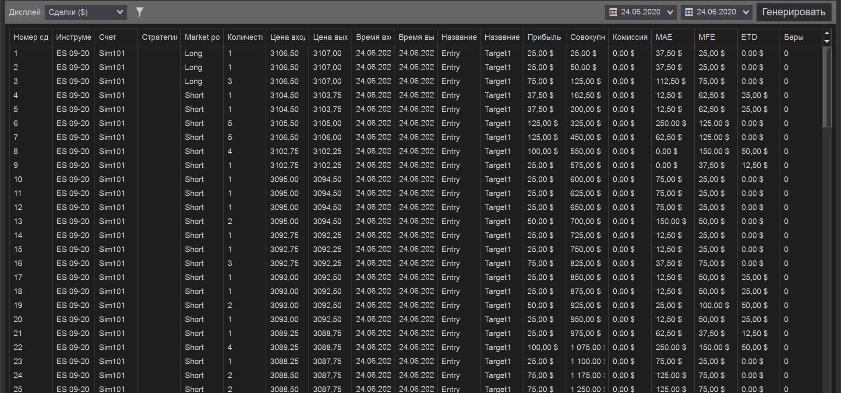Click the cumulative profit 1 175,00 cell
This screenshot has width=841, height=393.
(587, 375)
